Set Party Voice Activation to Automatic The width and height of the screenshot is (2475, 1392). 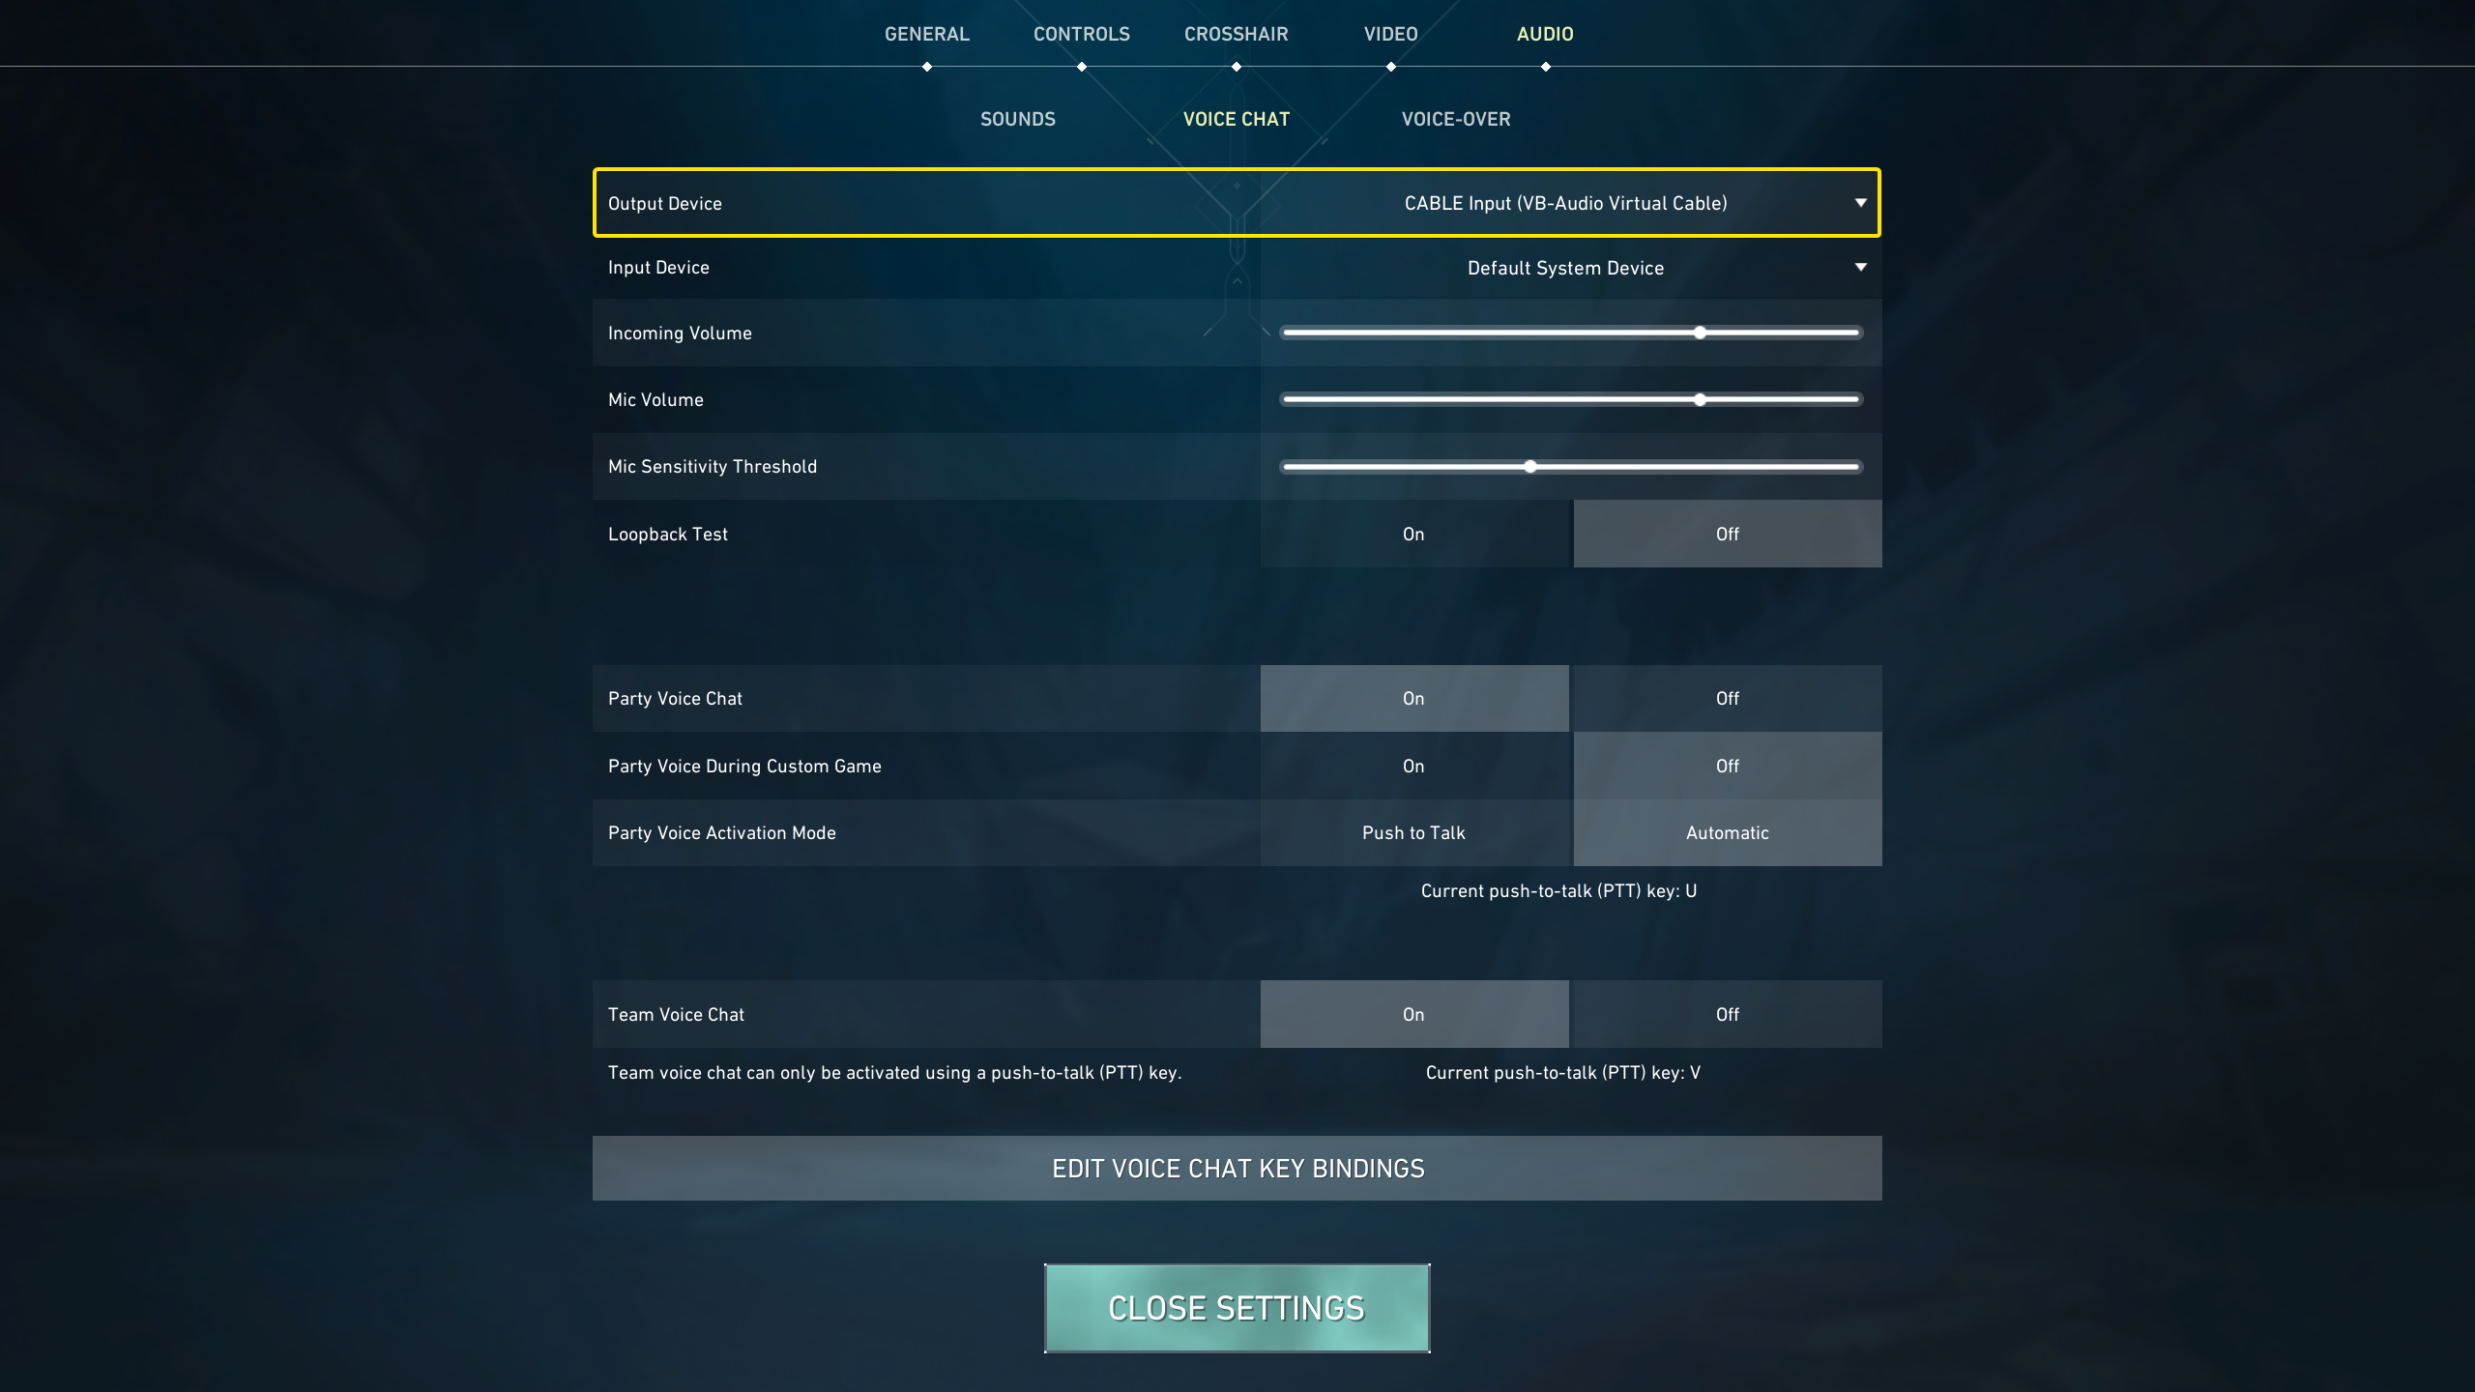tap(1726, 831)
